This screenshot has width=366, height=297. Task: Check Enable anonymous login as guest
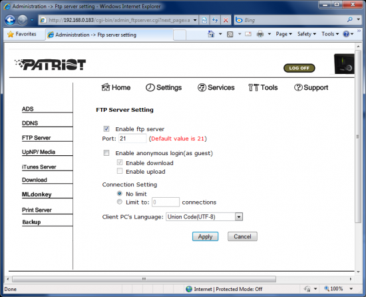coord(106,153)
